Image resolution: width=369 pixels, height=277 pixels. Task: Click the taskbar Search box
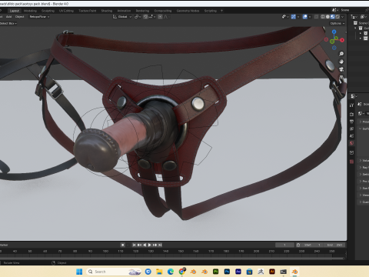(x=114, y=272)
